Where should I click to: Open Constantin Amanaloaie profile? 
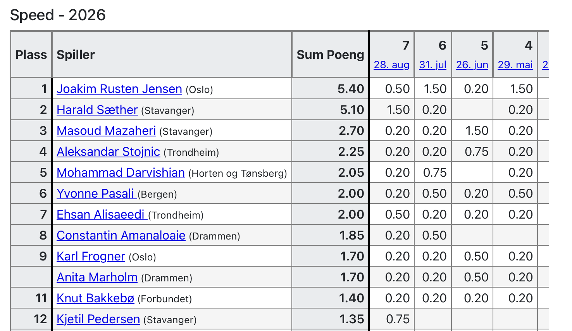(x=121, y=235)
